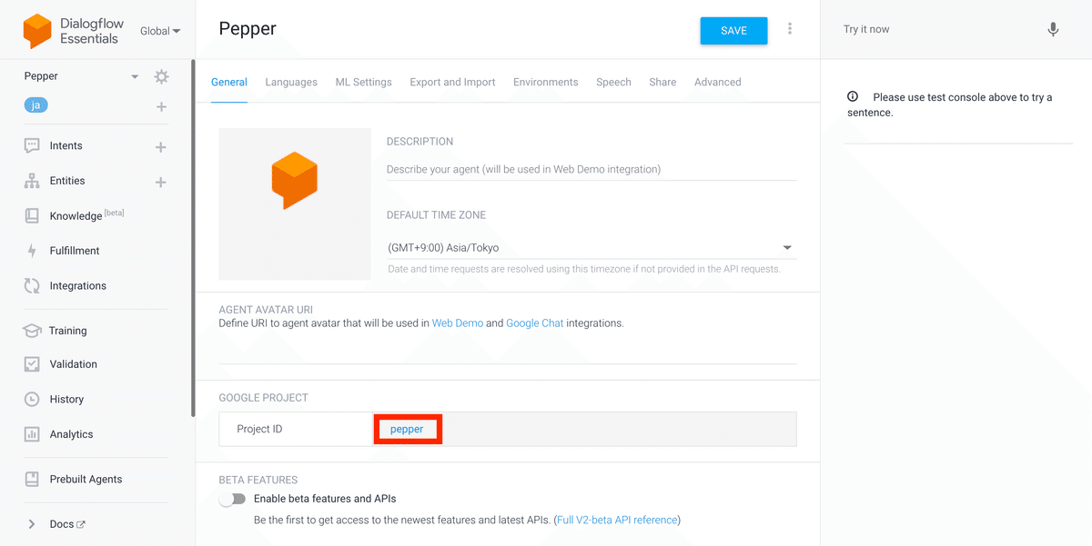1092x546 pixels.
Task: Click the agent description input field
Action: (591, 169)
